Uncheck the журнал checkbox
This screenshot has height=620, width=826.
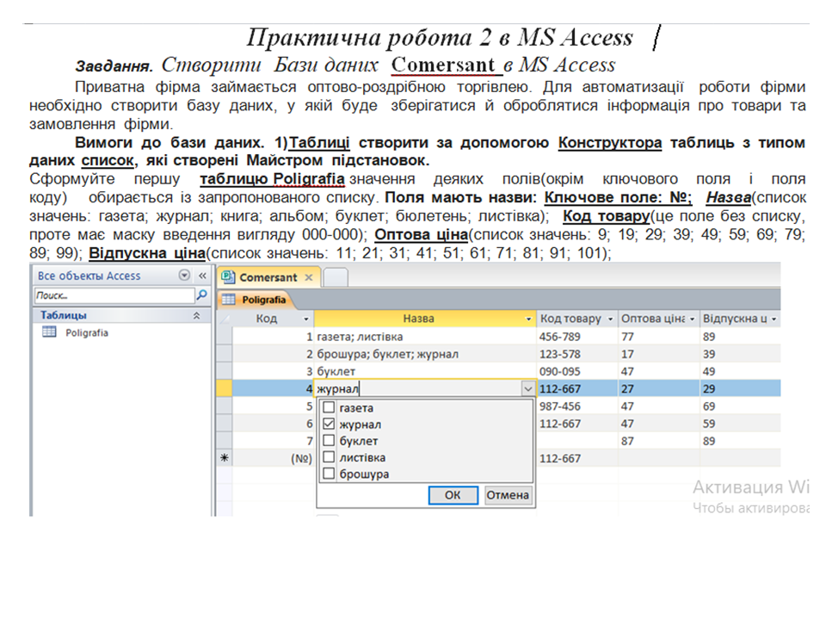[x=329, y=424]
